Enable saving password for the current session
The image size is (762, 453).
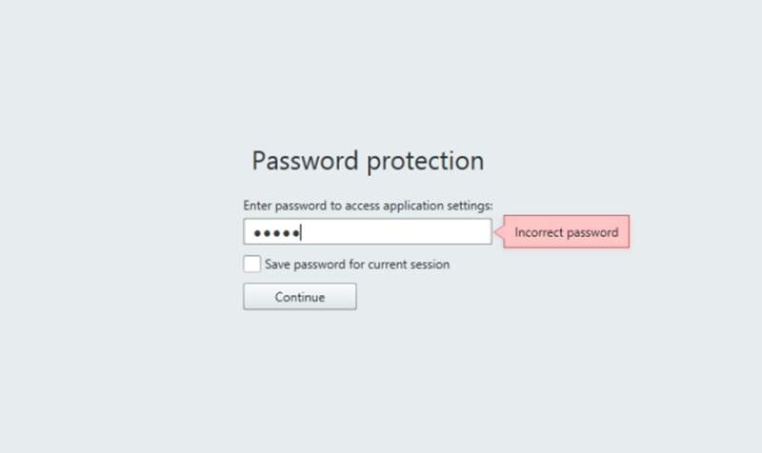click(251, 264)
